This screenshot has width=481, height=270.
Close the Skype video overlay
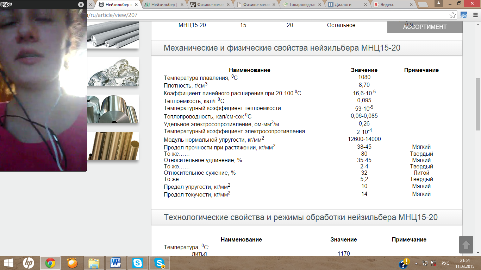pyautogui.click(x=81, y=5)
